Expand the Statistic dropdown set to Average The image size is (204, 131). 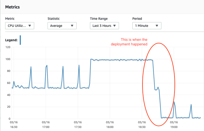coord(62,26)
